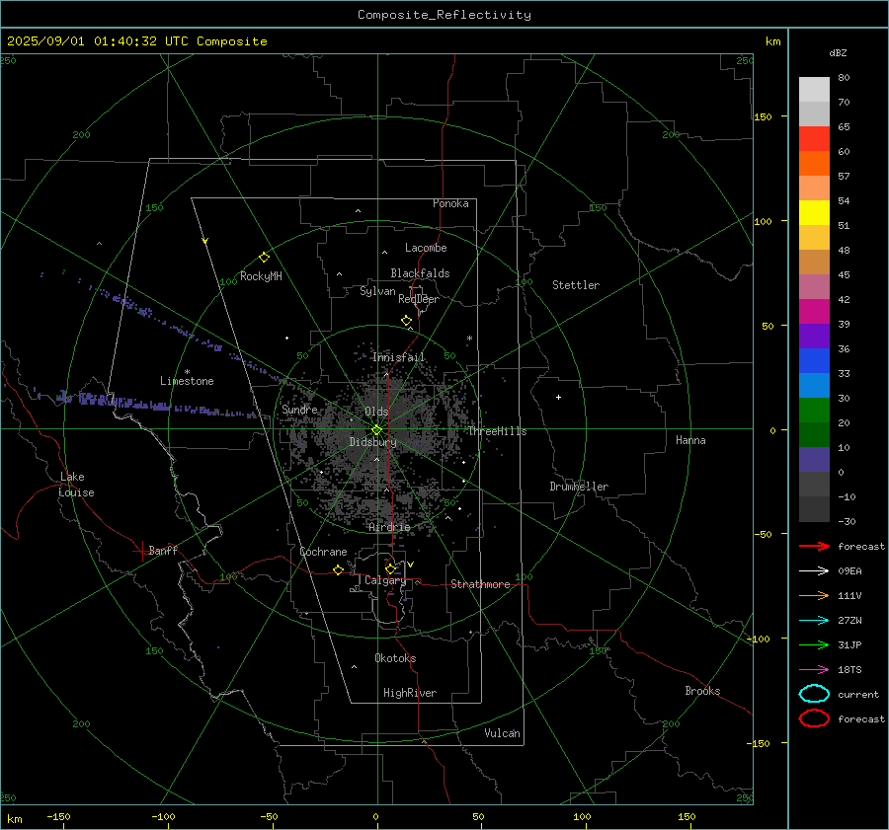The image size is (889, 830).
Task: Click the Olds label
Action: 376,412
